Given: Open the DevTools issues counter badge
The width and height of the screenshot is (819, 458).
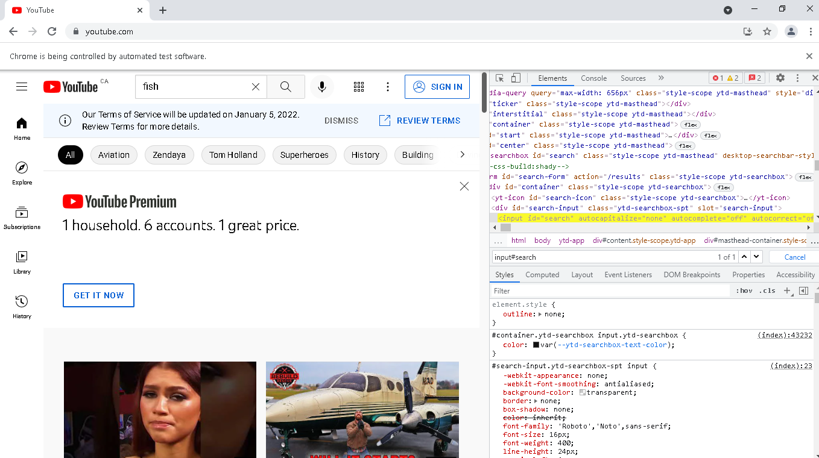Looking at the screenshot, I should tap(755, 78).
